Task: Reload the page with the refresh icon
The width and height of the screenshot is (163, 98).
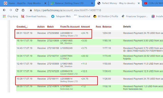Action: 17,10
